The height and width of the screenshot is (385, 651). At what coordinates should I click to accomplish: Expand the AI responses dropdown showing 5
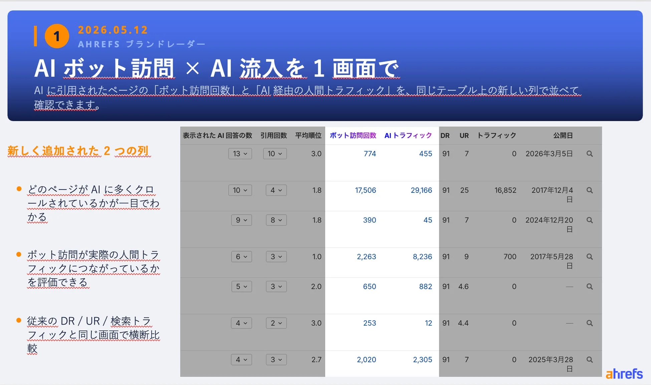pos(241,287)
